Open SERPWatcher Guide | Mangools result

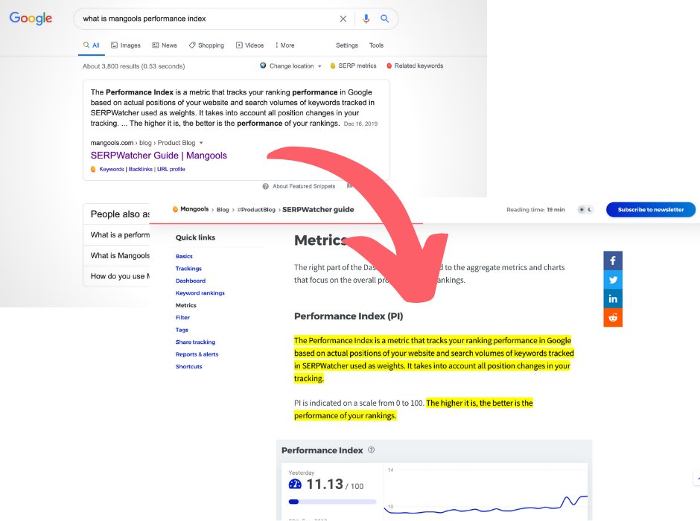click(159, 156)
